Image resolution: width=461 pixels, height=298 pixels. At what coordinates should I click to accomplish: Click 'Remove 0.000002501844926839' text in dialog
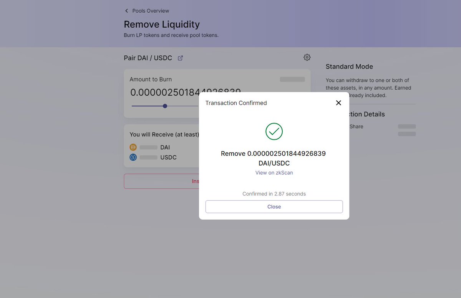point(273,153)
